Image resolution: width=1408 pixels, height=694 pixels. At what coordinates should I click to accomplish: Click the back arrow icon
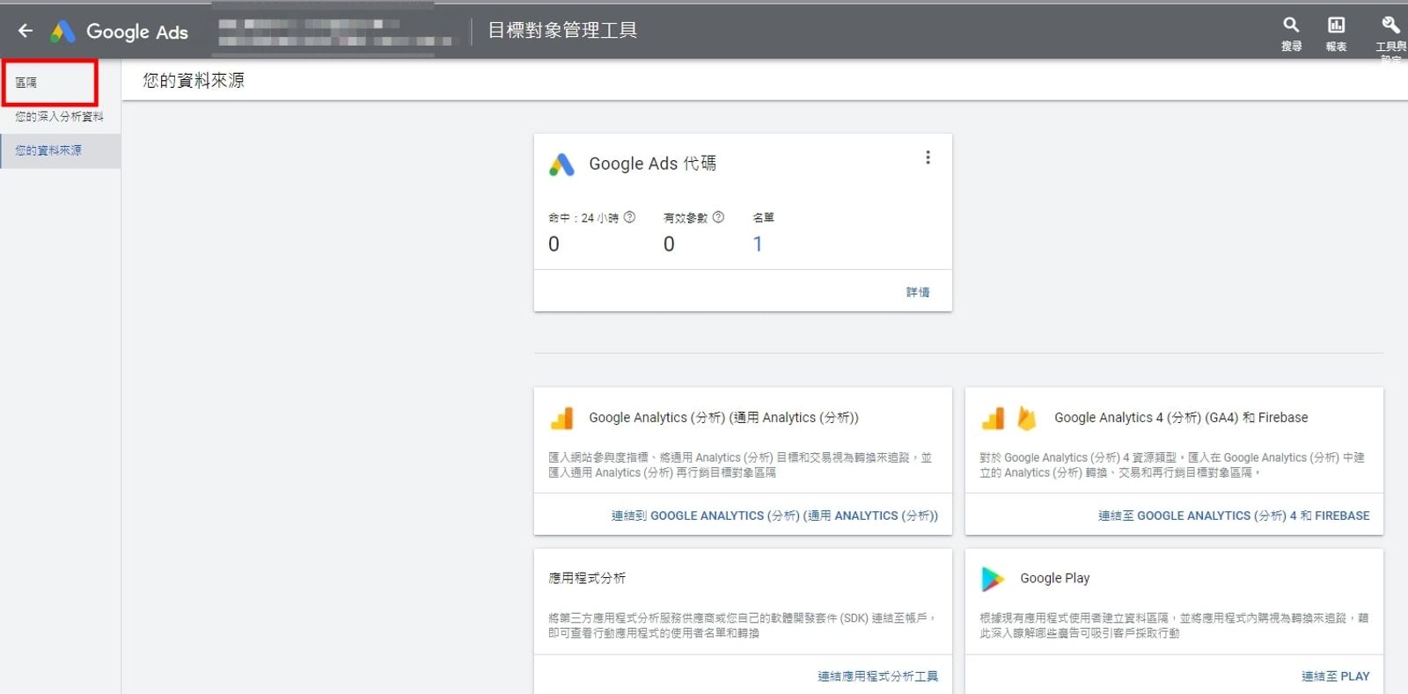(26, 31)
